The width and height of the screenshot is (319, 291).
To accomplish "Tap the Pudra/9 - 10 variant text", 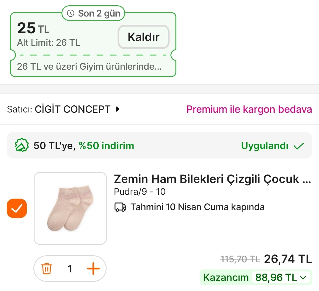I will coord(139,192).
